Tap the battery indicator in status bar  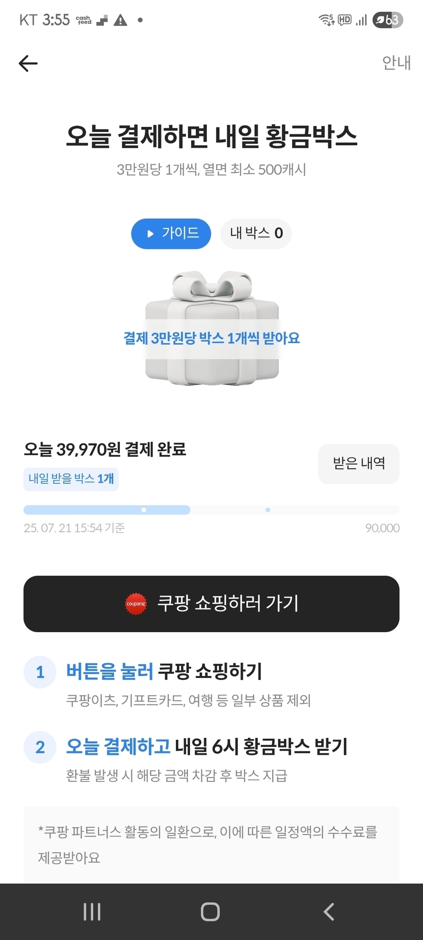(387, 20)
